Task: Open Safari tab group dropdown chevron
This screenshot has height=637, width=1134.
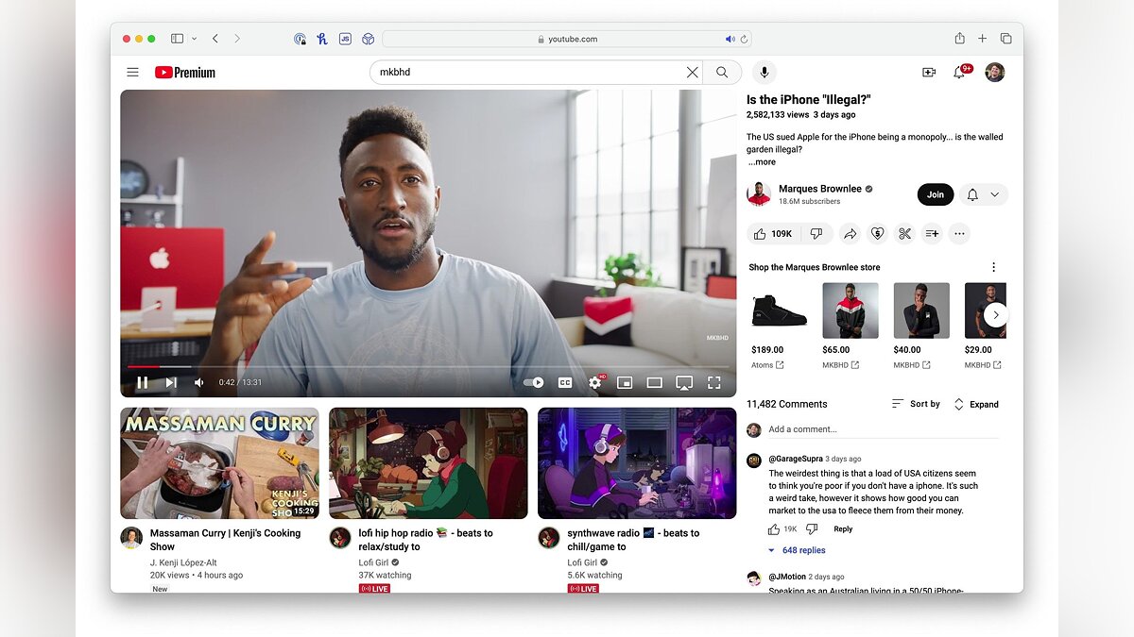Action: coord(195,39)
